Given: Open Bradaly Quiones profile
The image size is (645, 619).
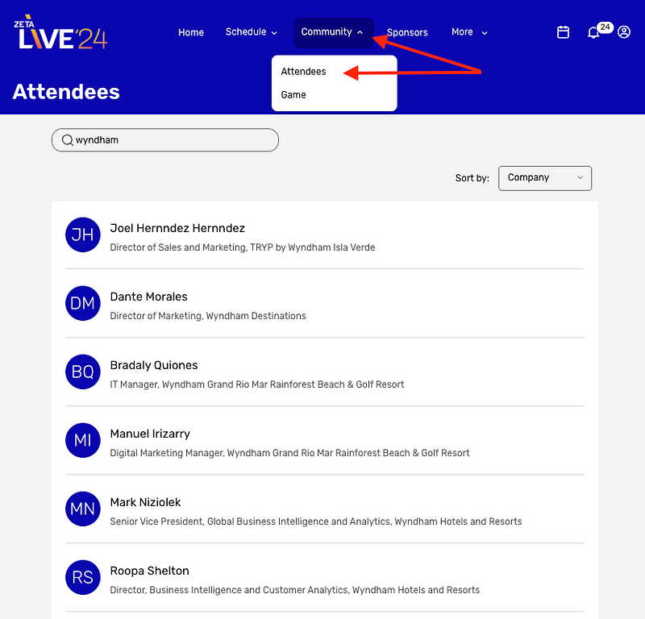Looking at the screenshot, I should [x=154, y=365].
